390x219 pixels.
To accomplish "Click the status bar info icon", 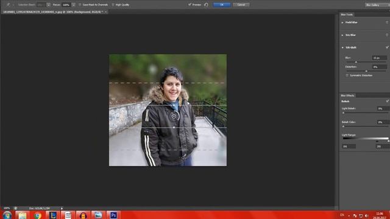I will pyautogui.click(x=16, y=208).
